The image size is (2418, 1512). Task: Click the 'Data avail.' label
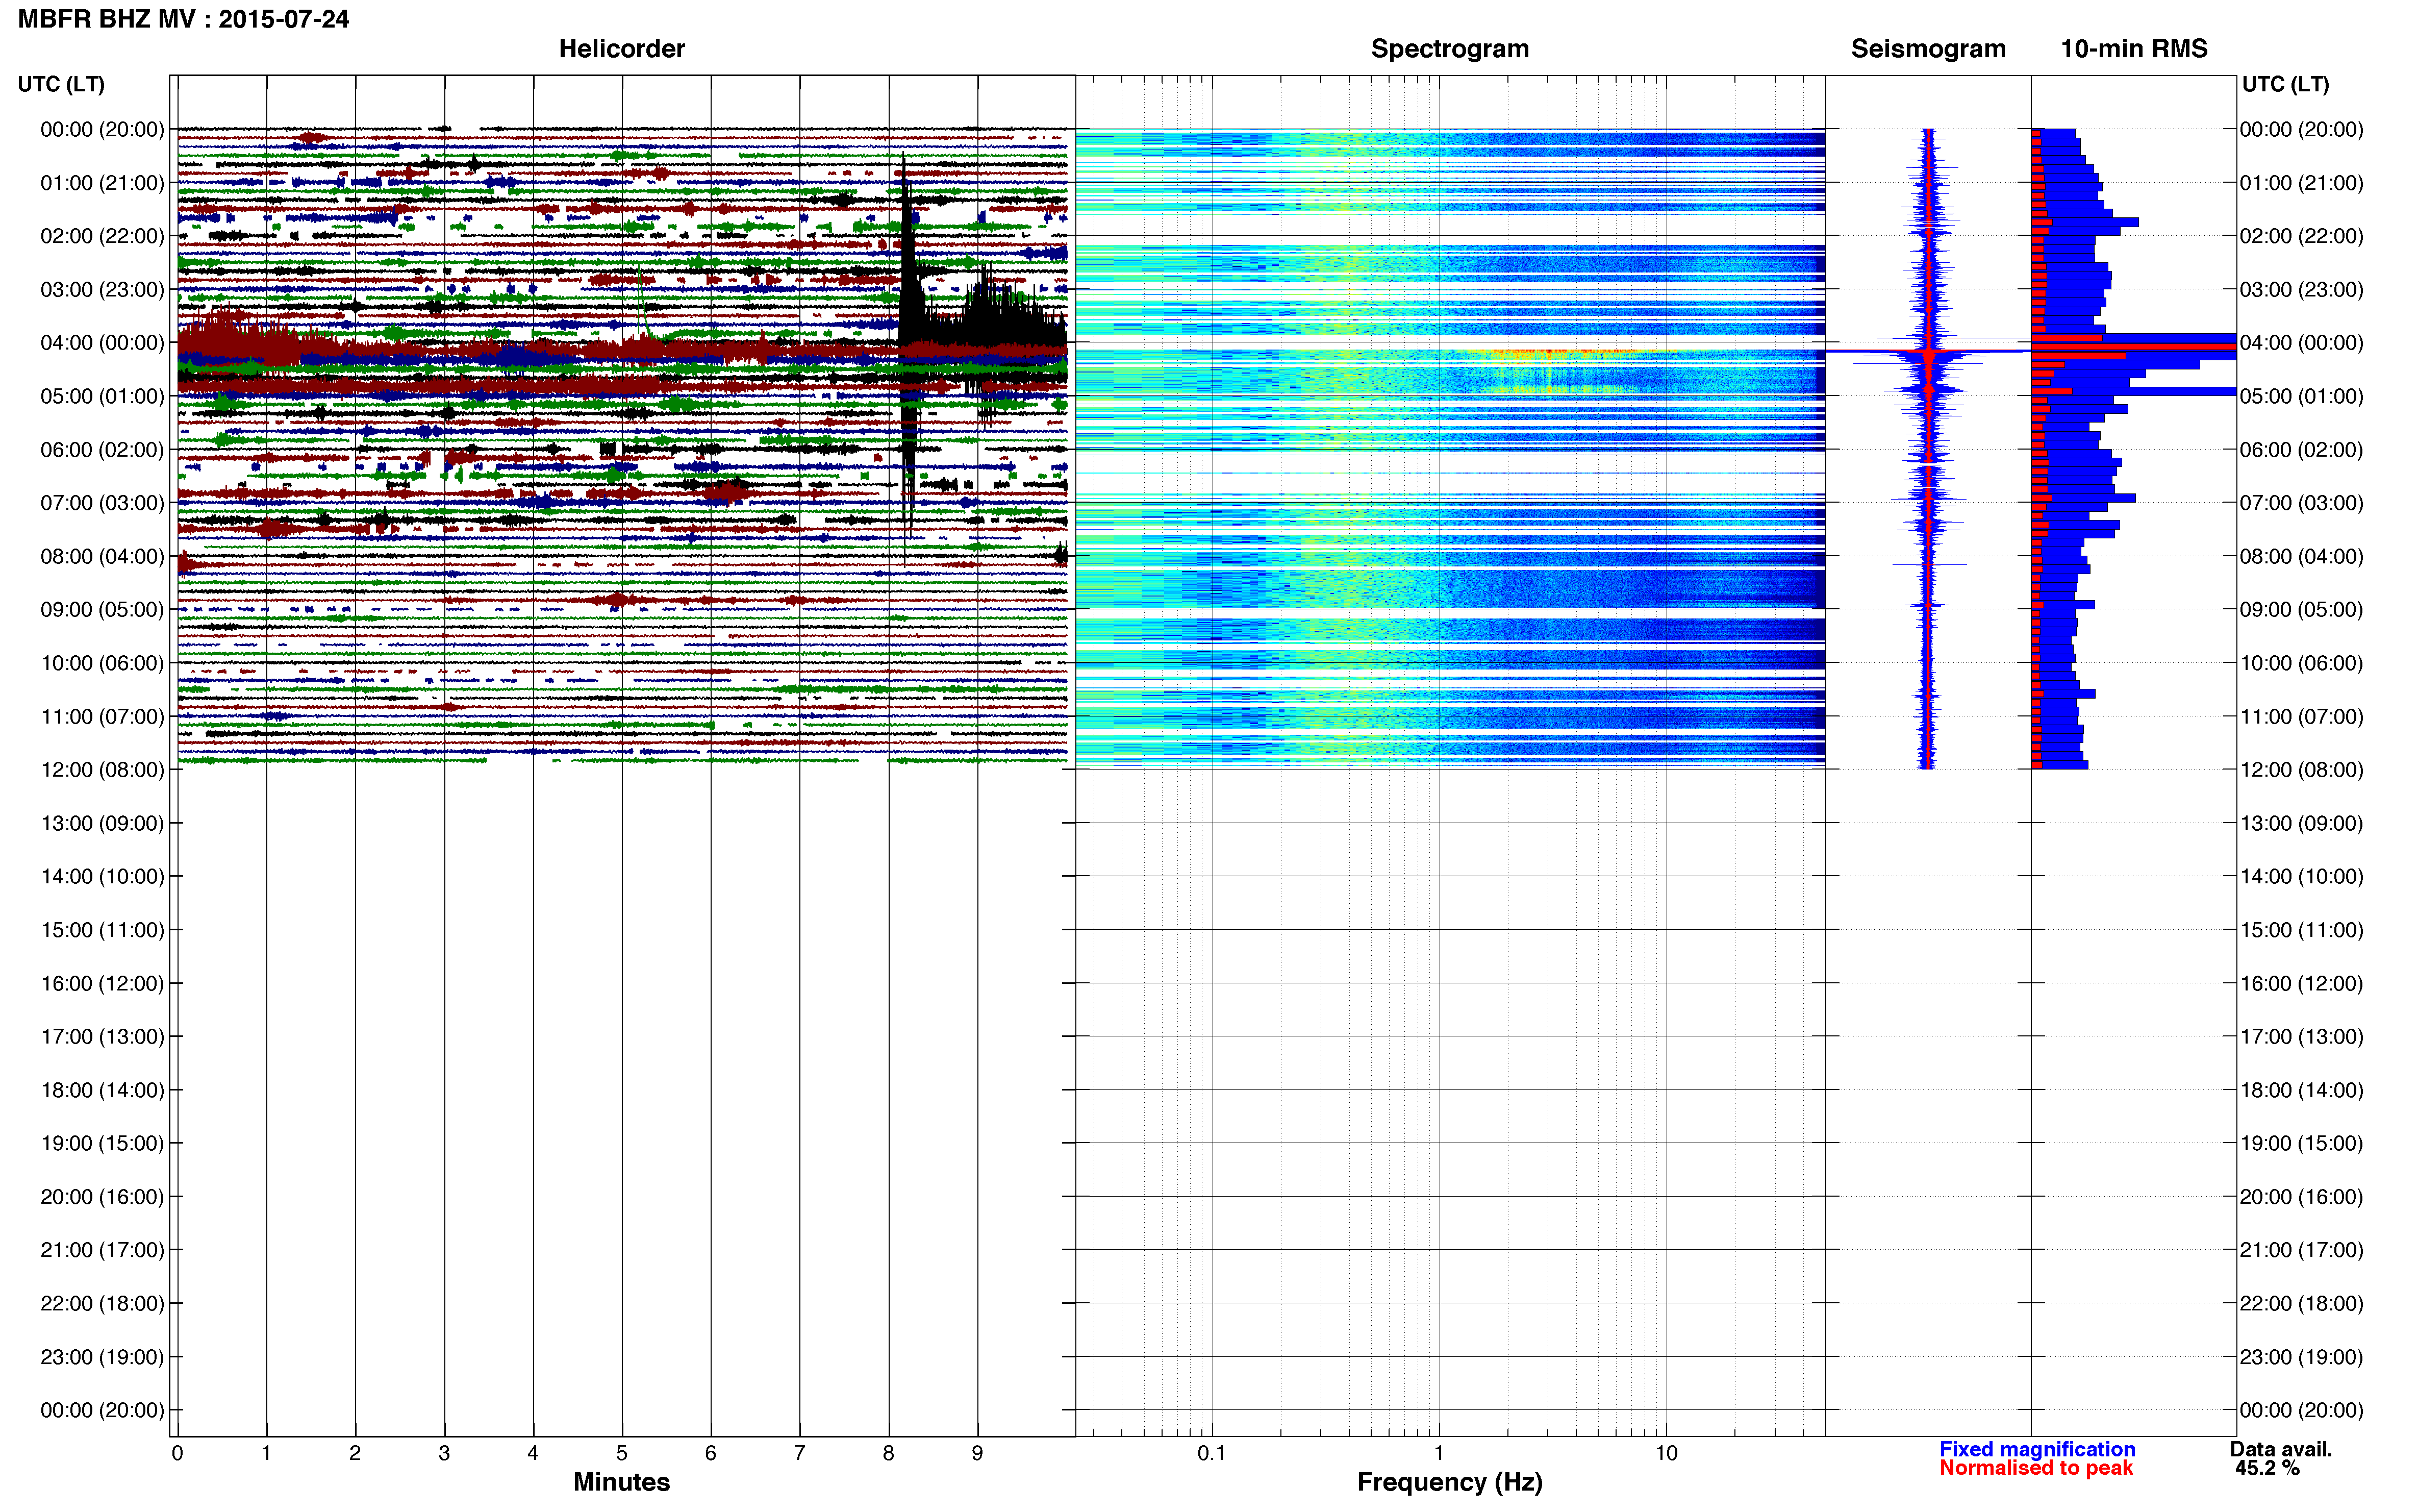(x=2280, y=1449)
